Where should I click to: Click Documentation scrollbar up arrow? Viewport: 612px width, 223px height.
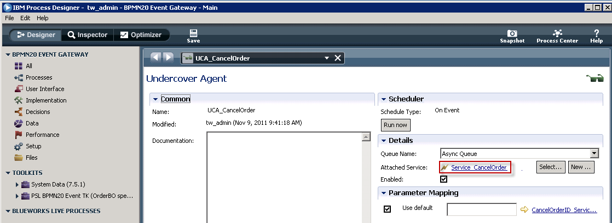tap(366, 137)
